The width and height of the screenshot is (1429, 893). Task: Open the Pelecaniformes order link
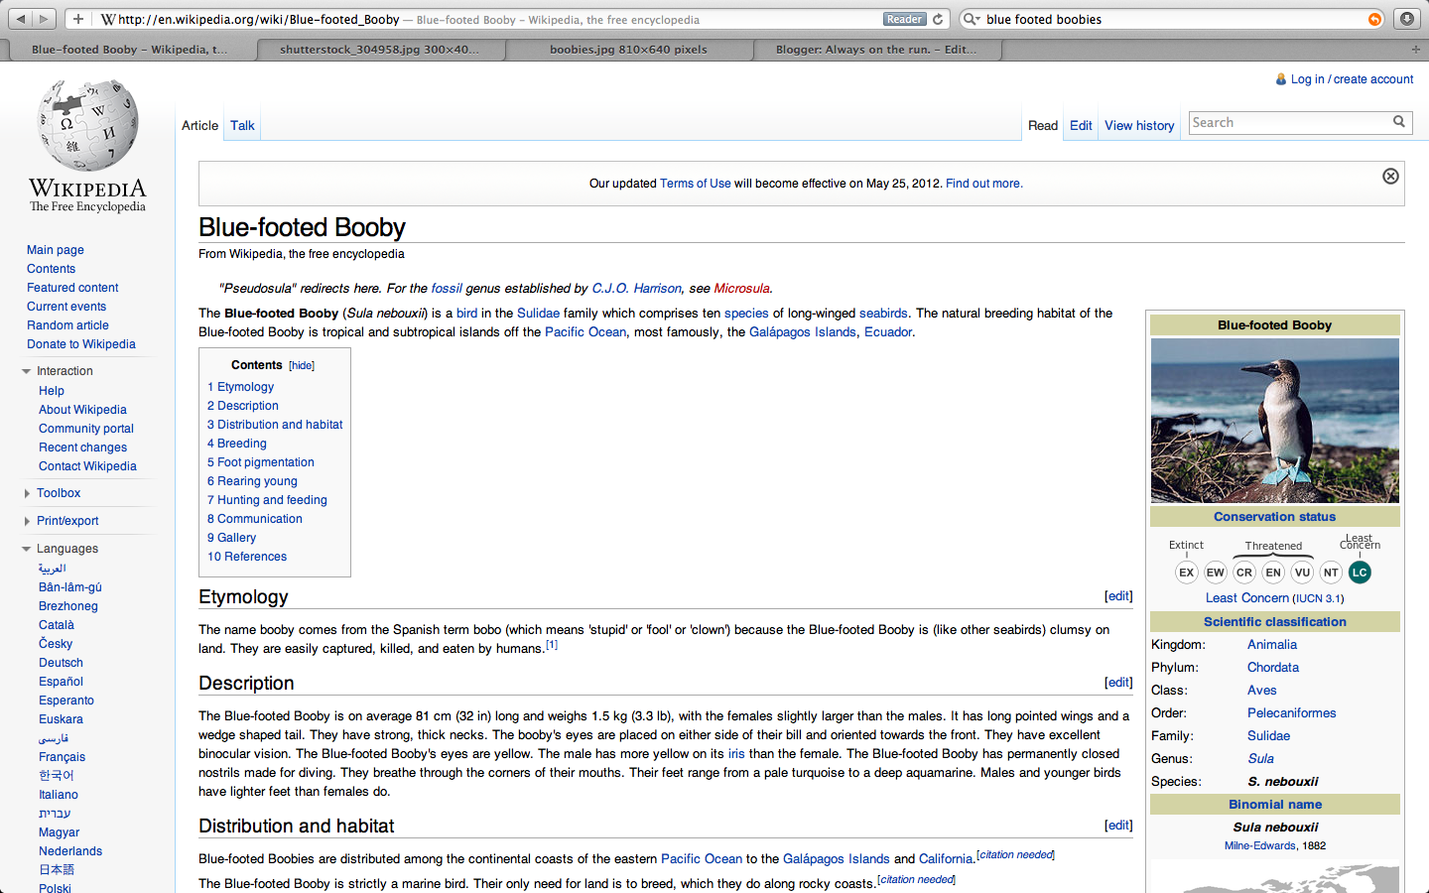pyautogui.click(x=1291, y=713)
